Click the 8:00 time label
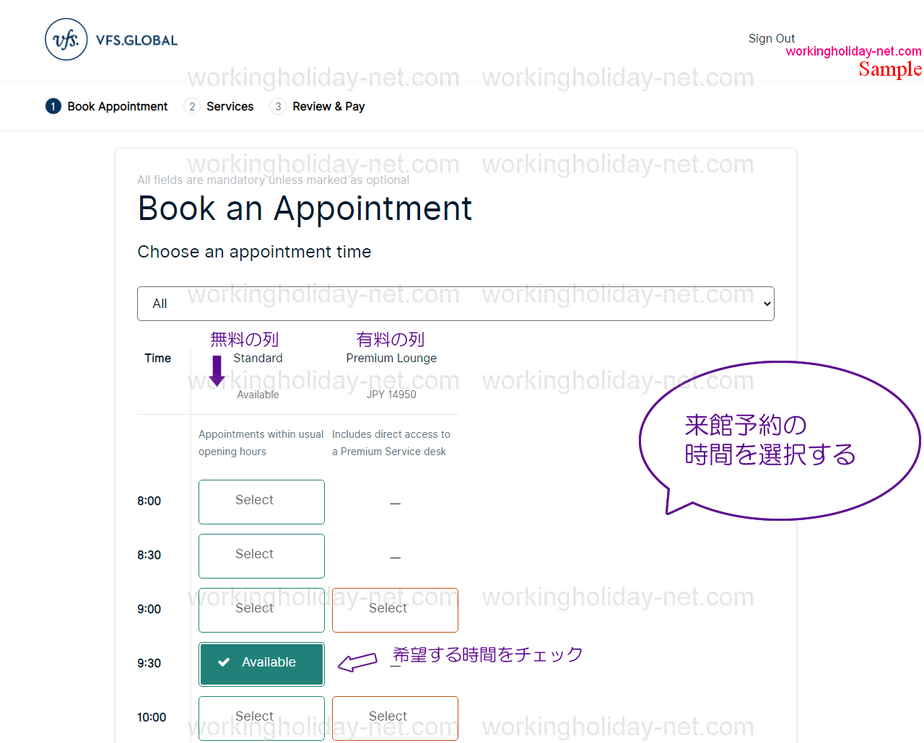The height and width of the screenshot is (743, 924). tap(149, 501)
